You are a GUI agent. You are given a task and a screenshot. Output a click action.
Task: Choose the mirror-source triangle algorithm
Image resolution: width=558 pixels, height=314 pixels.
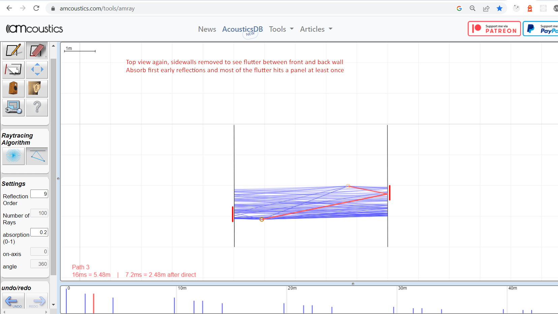(37, 156)
